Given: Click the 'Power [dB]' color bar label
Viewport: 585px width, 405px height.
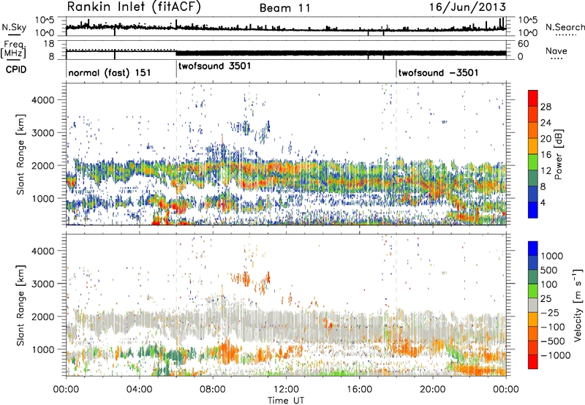Looking at the screenshot, I should (558, 154).
